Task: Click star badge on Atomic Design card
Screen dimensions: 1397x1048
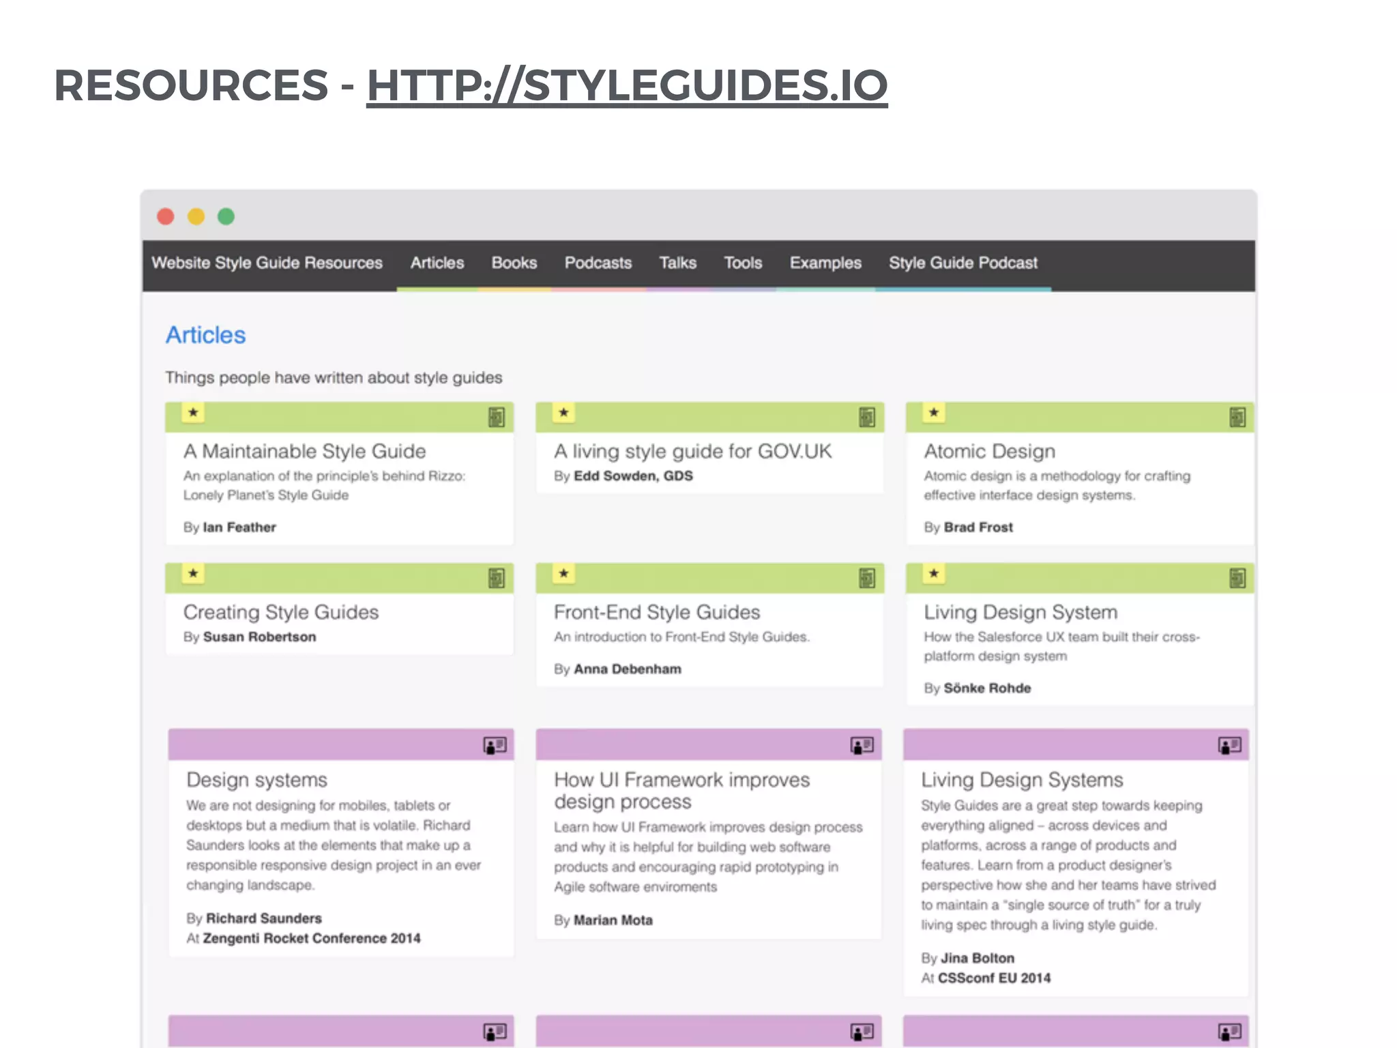Action: click(934, 413)
